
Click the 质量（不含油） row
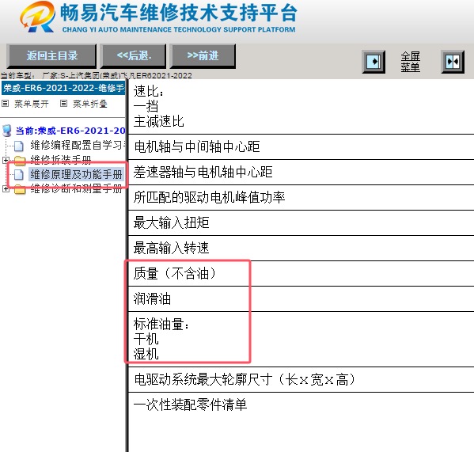click(301, 274)
